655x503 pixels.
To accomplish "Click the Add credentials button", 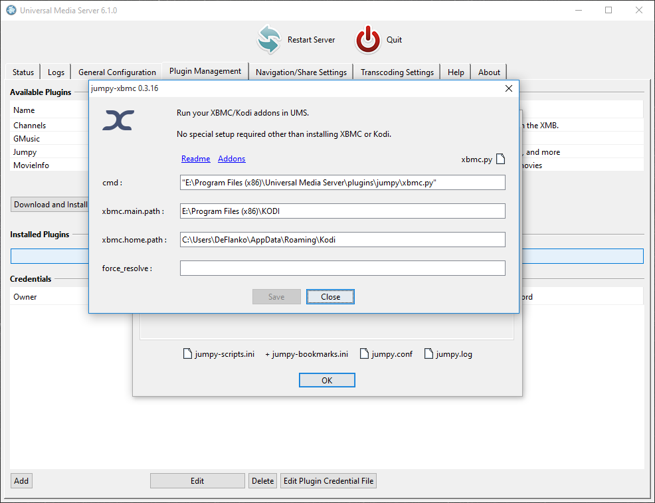I will pos(21,481).
